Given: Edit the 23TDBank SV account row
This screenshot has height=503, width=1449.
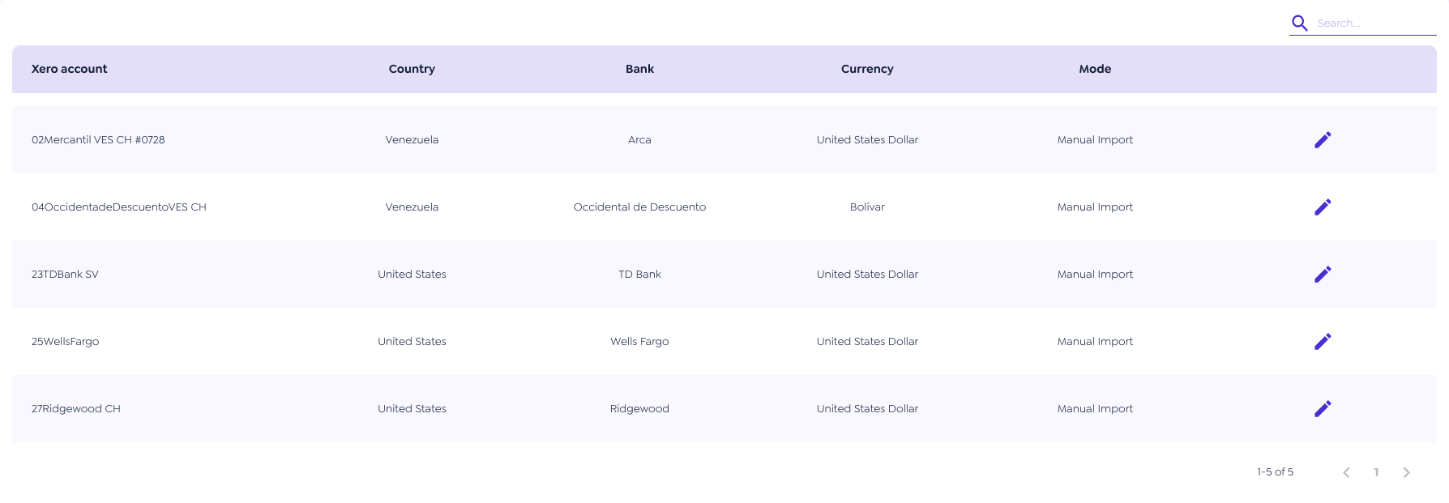Looking at the screenshot, I should [x=1322, y=275].
